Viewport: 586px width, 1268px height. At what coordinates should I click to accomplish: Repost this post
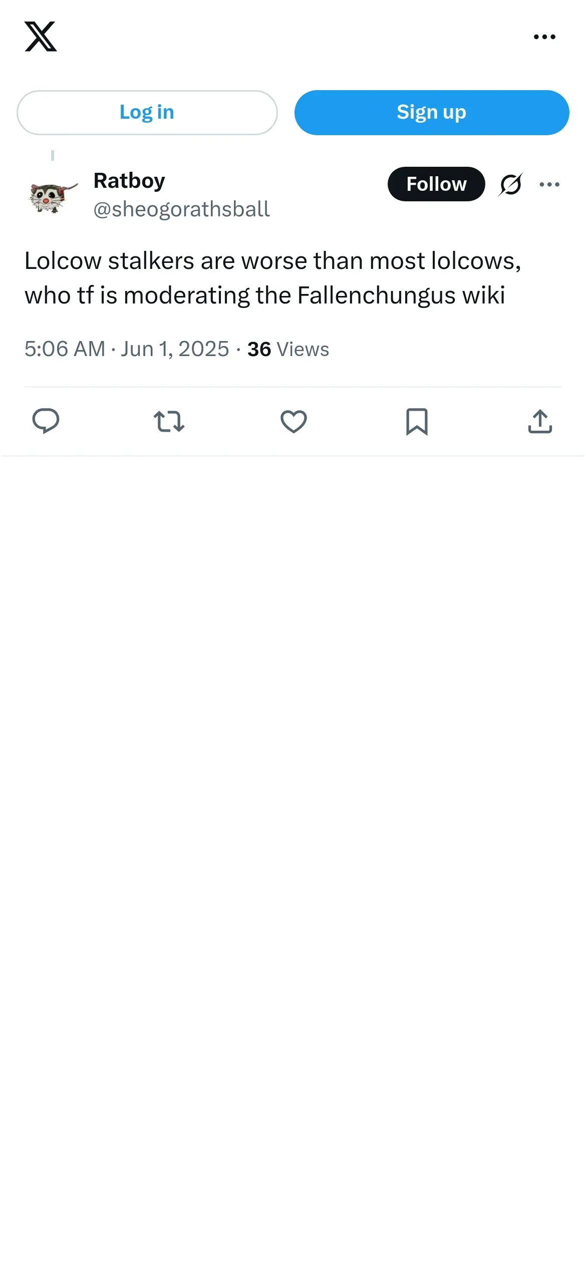pos(169,421)
